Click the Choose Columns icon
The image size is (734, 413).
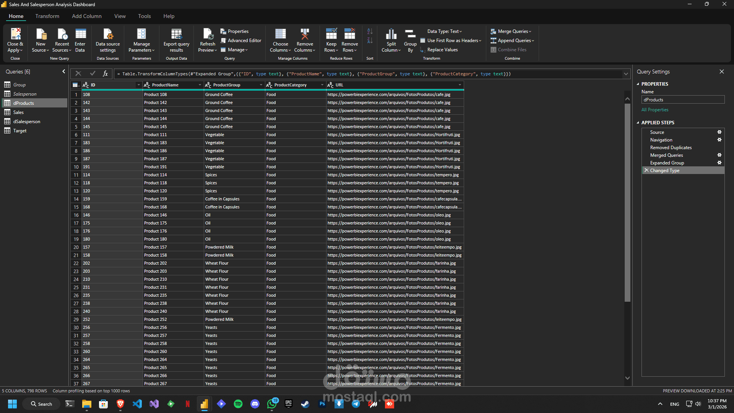(x=280, y=34)
